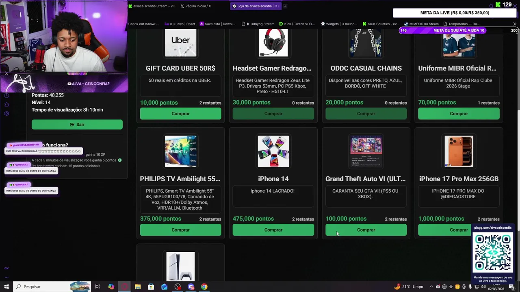Open Outlook from the taskbar
The height and width of the screenshot is (292, 520).
coord(164,287)
